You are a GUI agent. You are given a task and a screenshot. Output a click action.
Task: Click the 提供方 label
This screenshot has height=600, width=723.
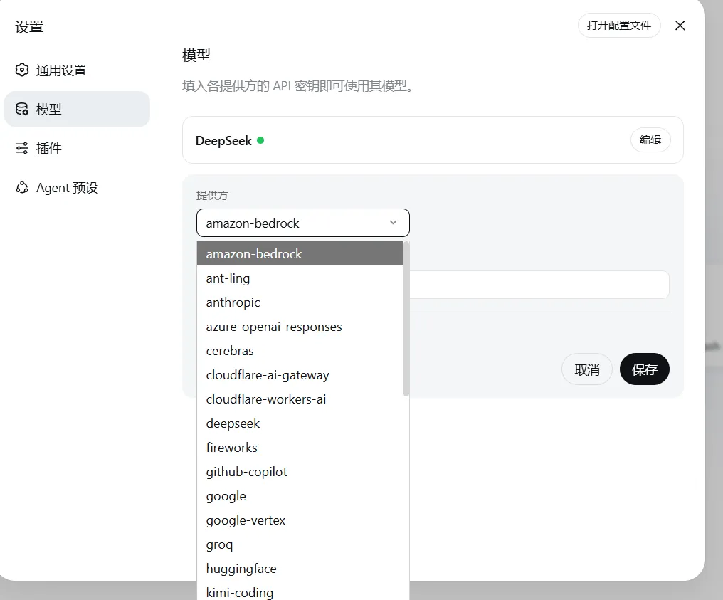[x=212, y=196]
